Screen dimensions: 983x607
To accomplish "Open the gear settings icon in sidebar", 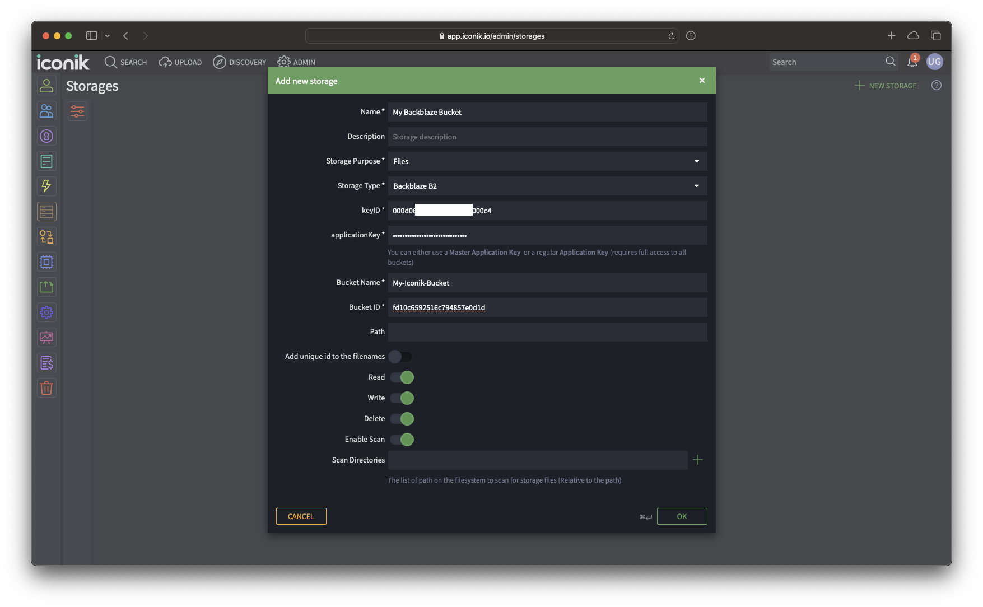I will point(46,312).
